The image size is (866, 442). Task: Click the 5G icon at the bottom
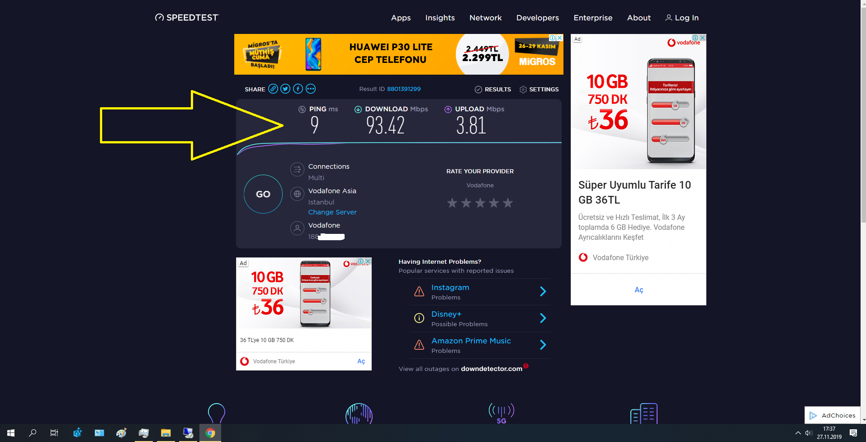(x=502, y=413)
